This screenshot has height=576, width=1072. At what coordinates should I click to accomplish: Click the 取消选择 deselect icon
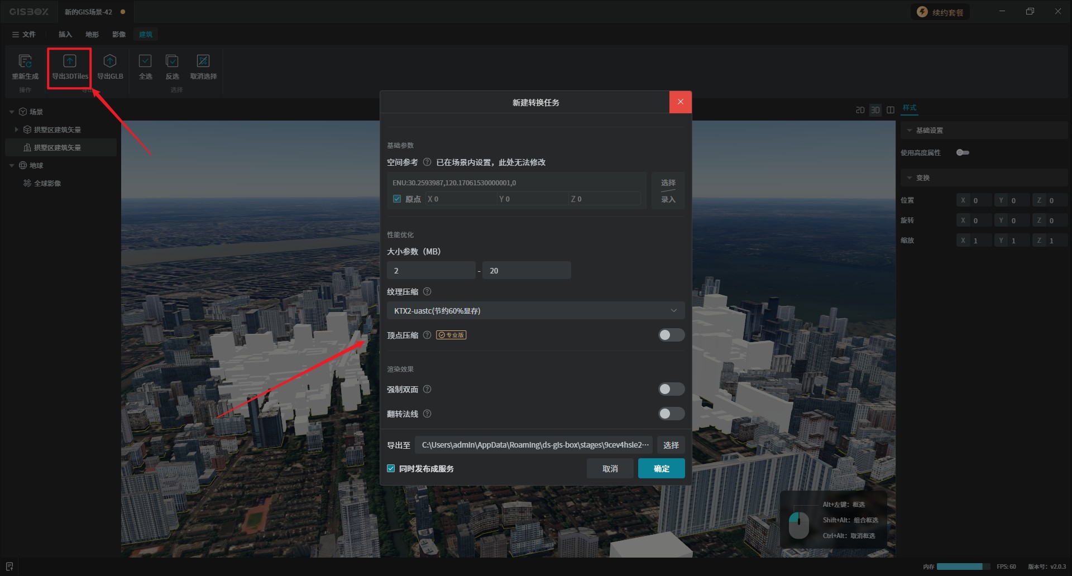203,61
